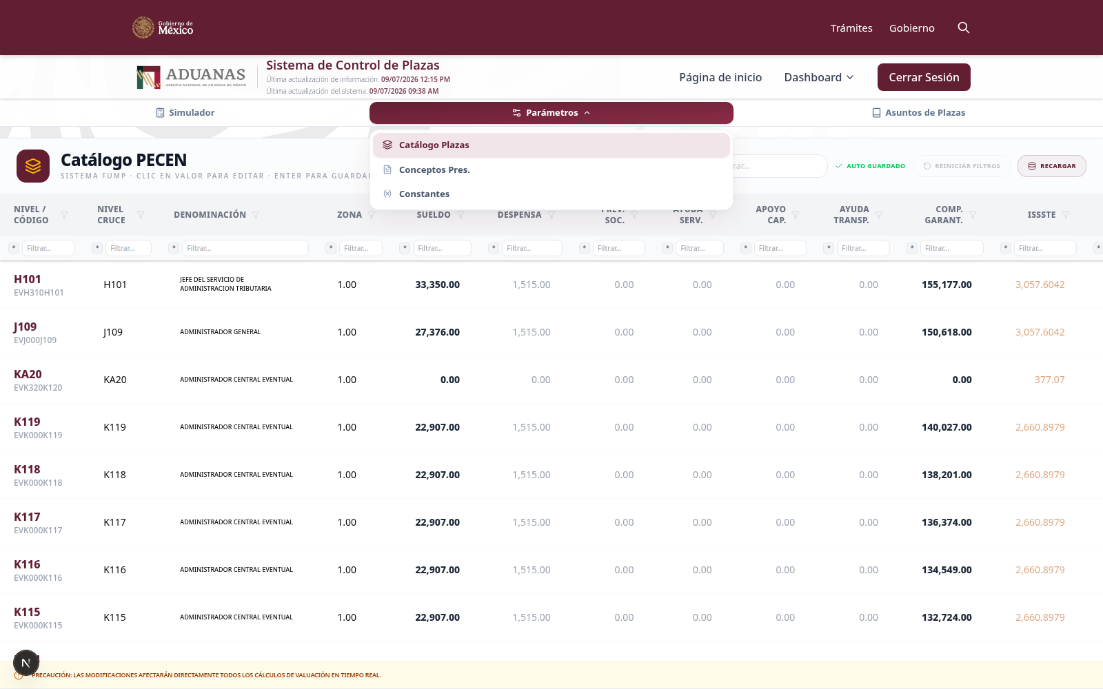Image resolution: width=1103 pixels, height=689 pixels.
Task: Click the NIVEL / CÓDIGO column filter icon
Action: click(x=64, y=215)
